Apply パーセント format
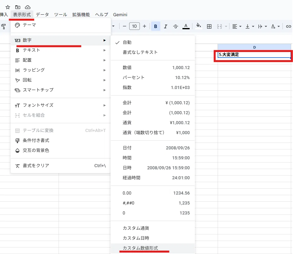The height and width of the screenshot is (254, 293). (153, 78)
